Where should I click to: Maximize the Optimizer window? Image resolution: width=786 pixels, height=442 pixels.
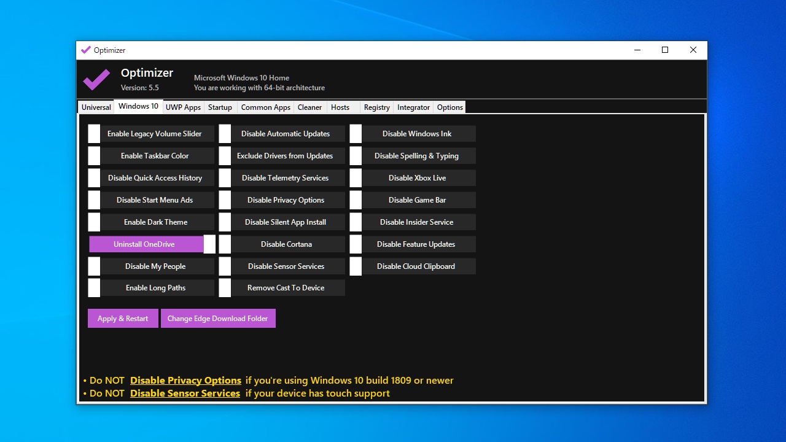point(665,50)
